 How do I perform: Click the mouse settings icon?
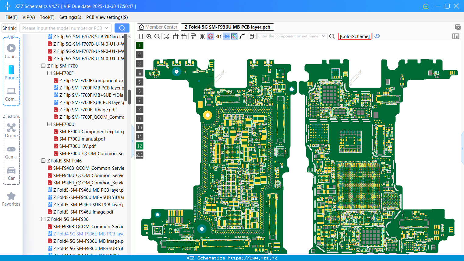pyautogui.click(x=252, y=36)
